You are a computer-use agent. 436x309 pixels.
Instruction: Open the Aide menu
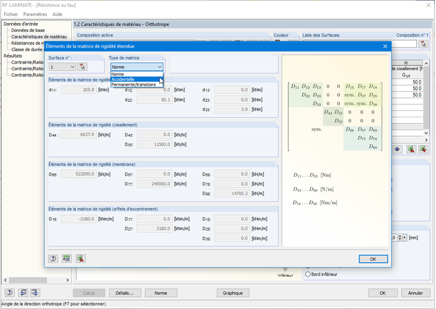click(x=57, y=14)
